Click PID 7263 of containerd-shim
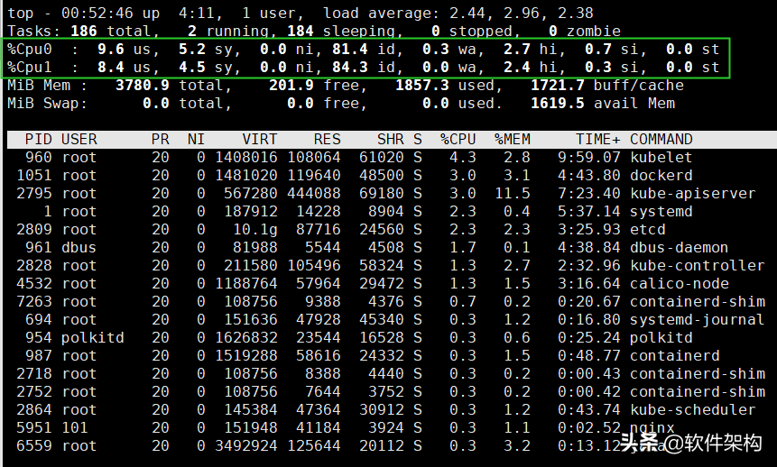This screenshot has width=777, height=467. (x=33, y=302)
